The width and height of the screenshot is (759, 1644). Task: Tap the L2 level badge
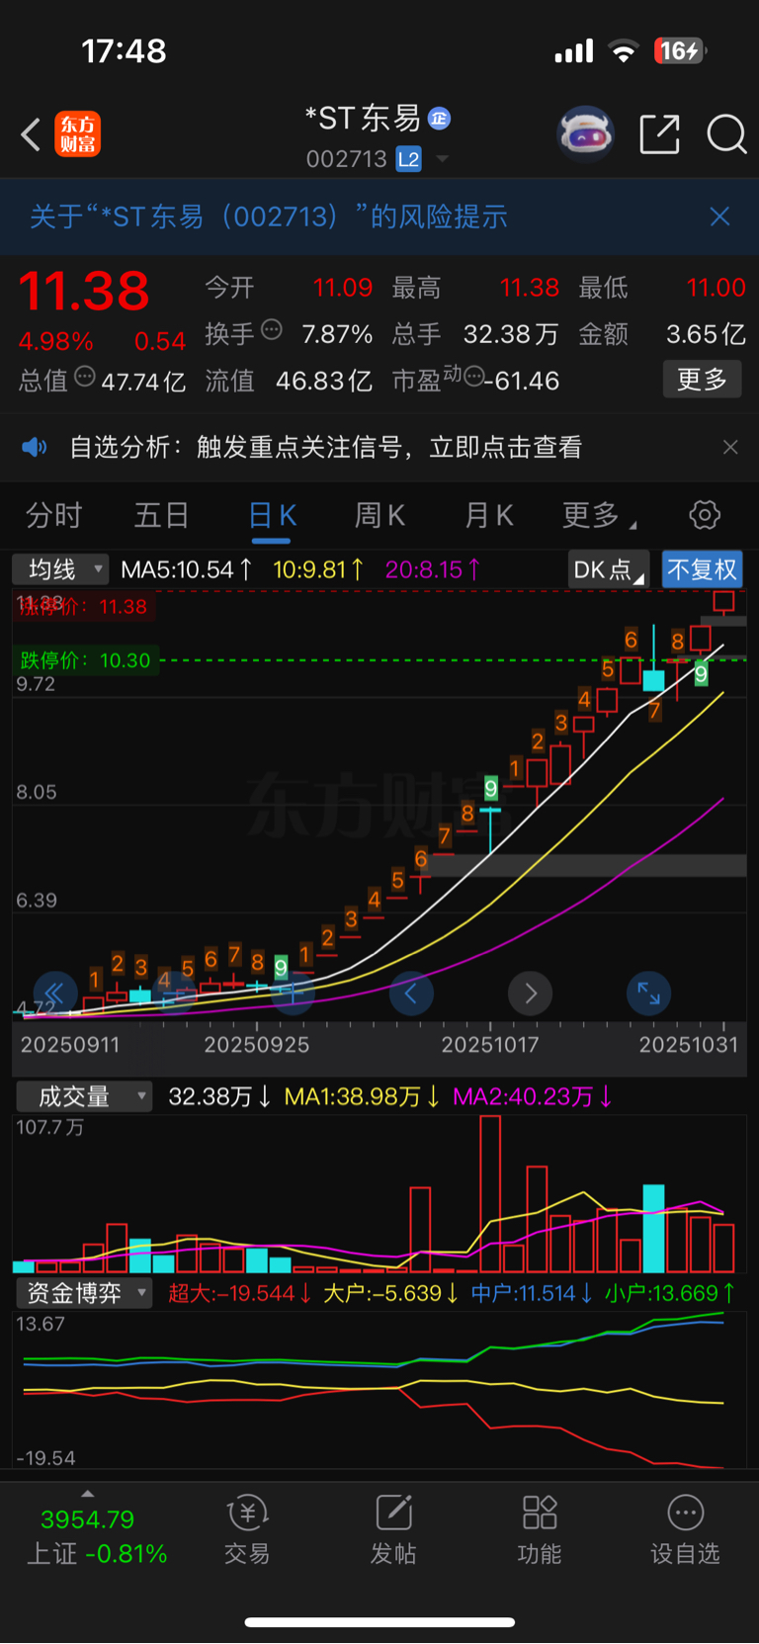point(409,159)
